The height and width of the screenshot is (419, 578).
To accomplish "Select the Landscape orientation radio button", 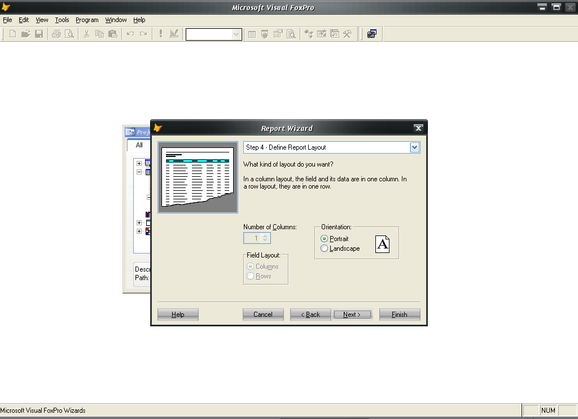I will click(x=324, y=248).
